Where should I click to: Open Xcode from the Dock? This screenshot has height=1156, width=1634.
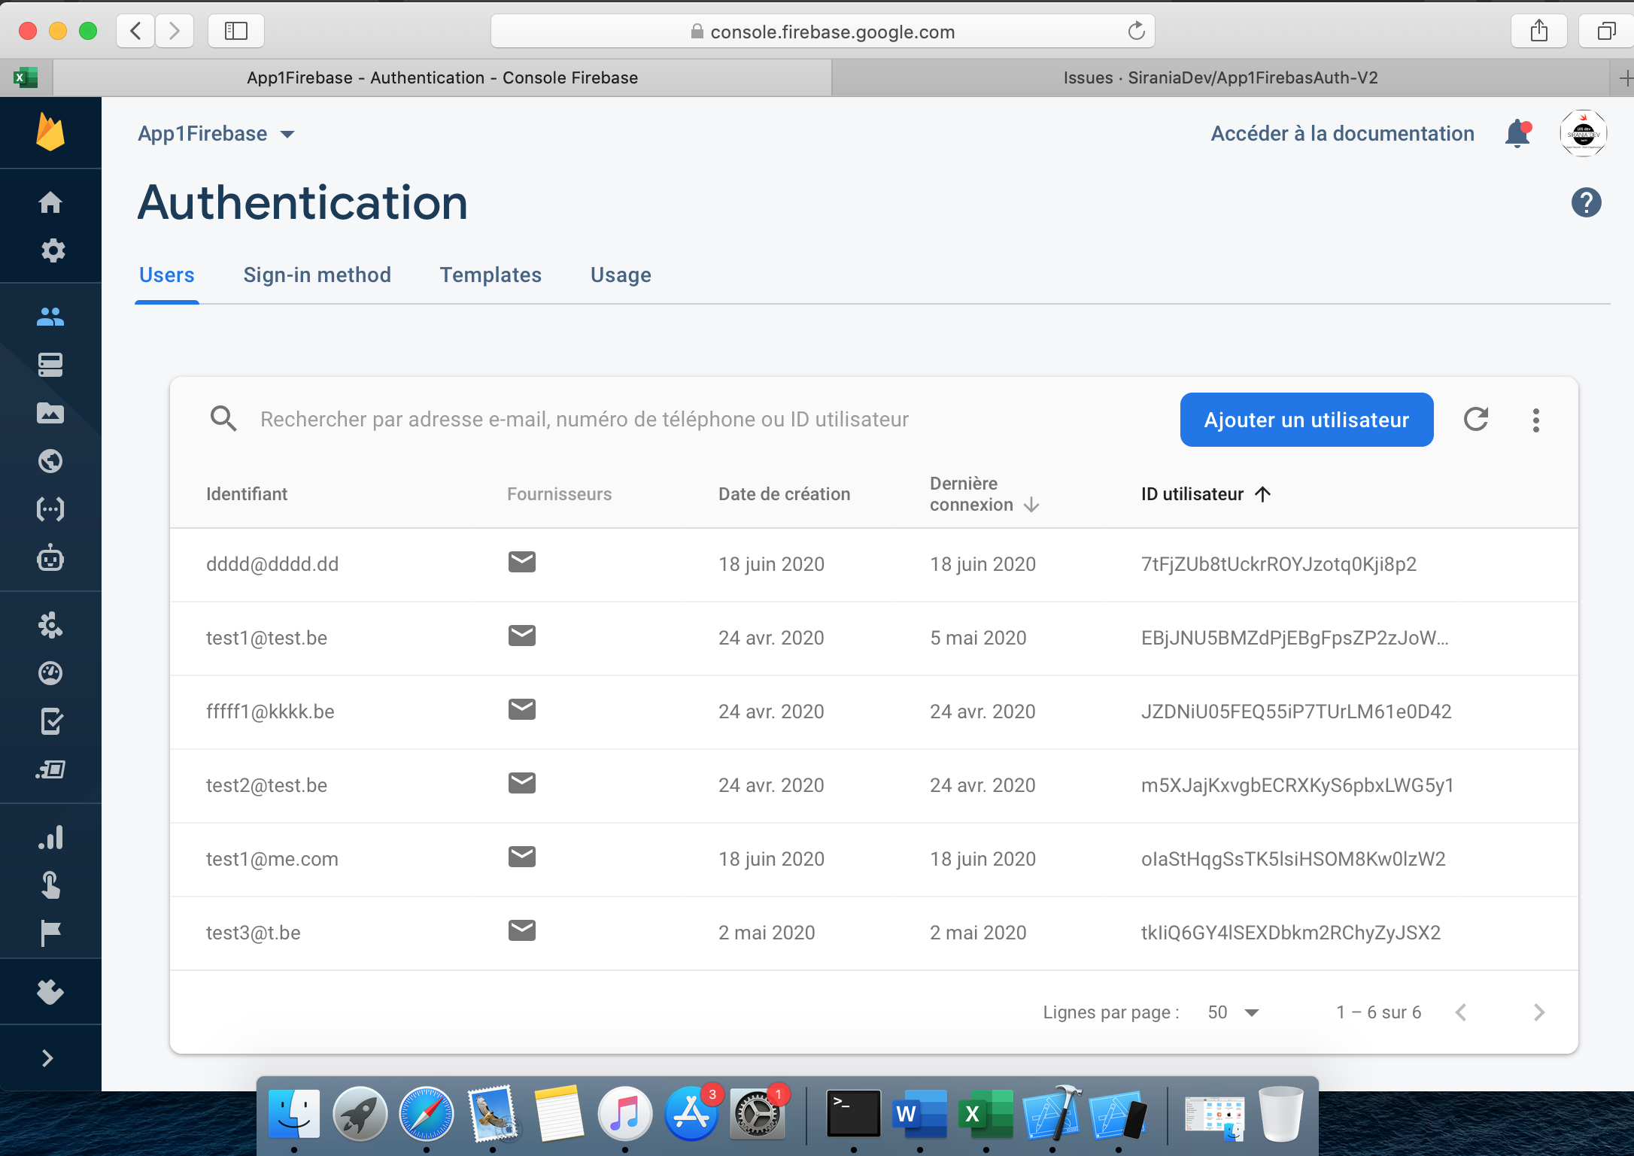[x=1052, y=1114]
